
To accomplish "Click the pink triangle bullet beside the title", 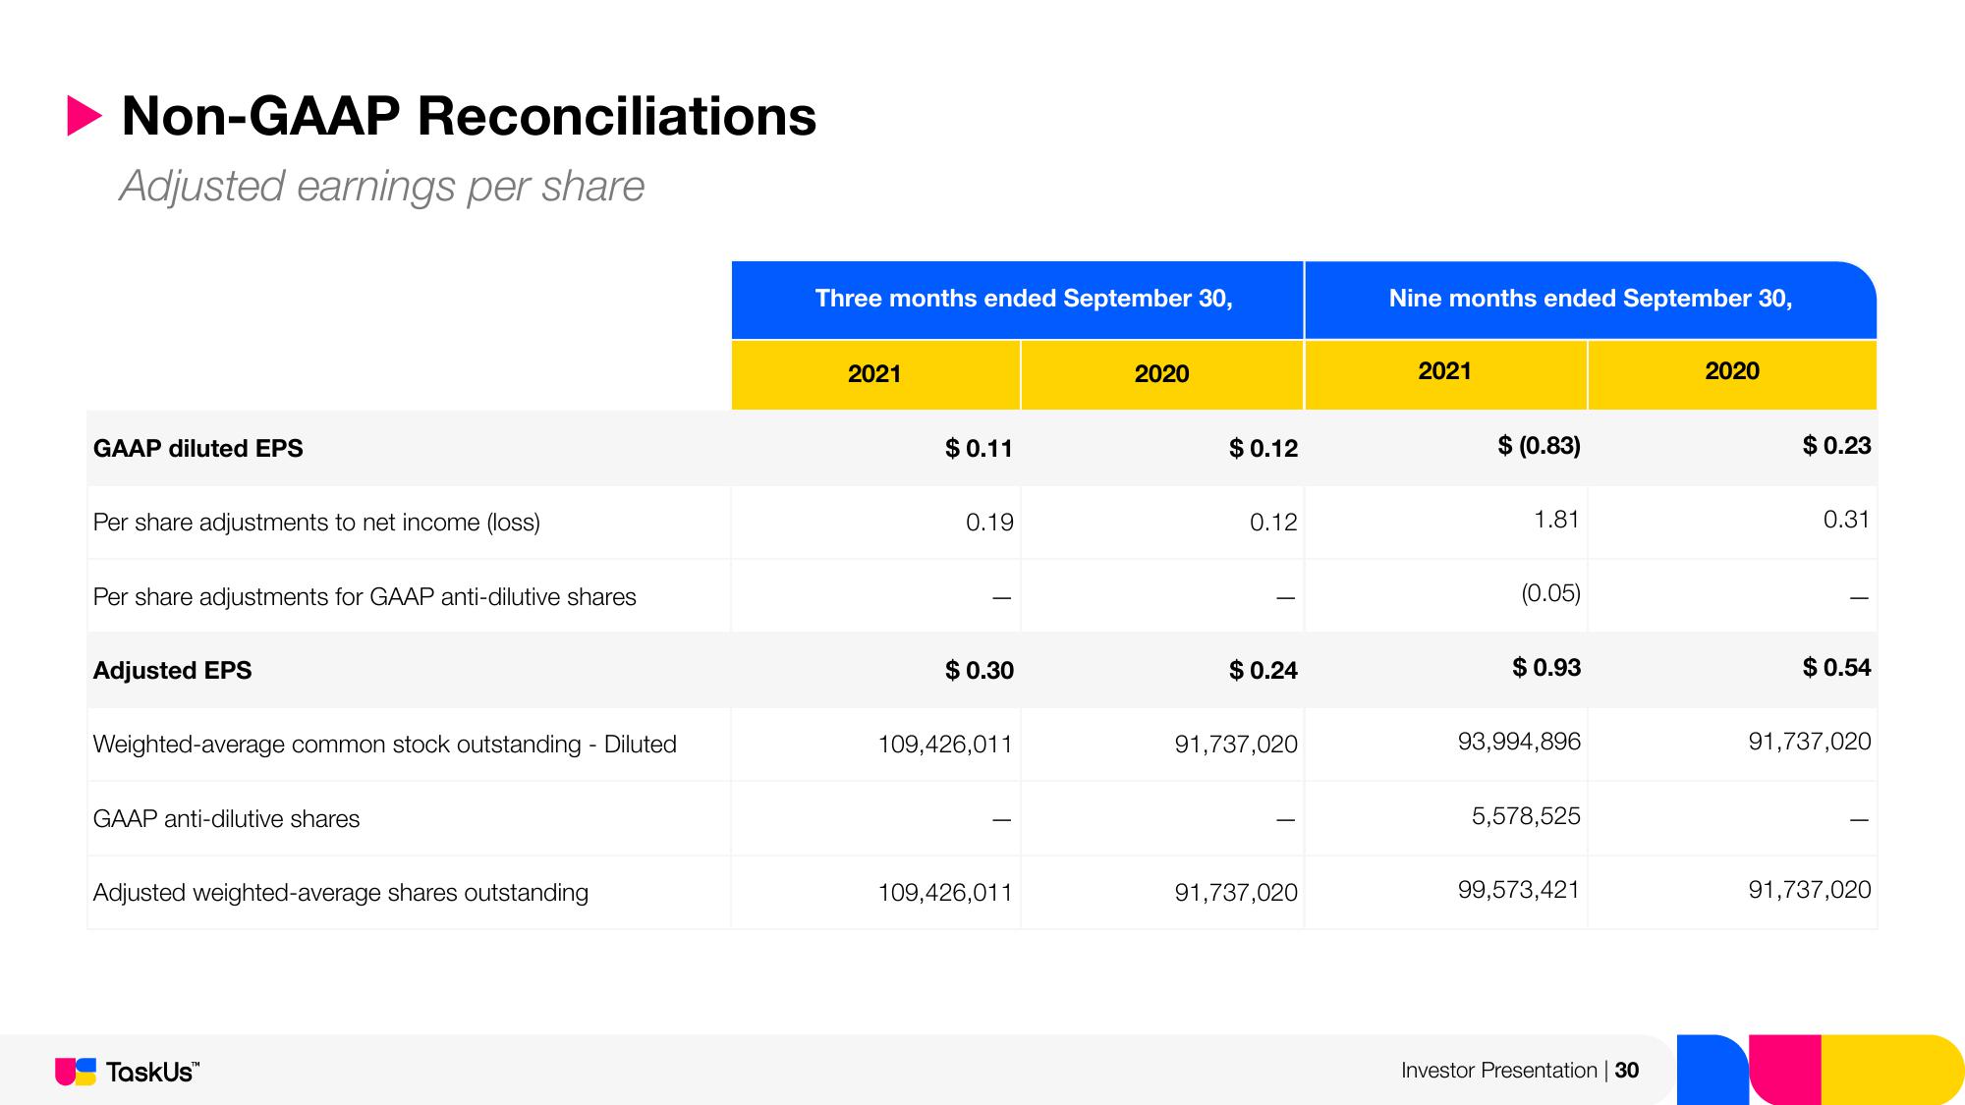I will click(x=84, y=116).
